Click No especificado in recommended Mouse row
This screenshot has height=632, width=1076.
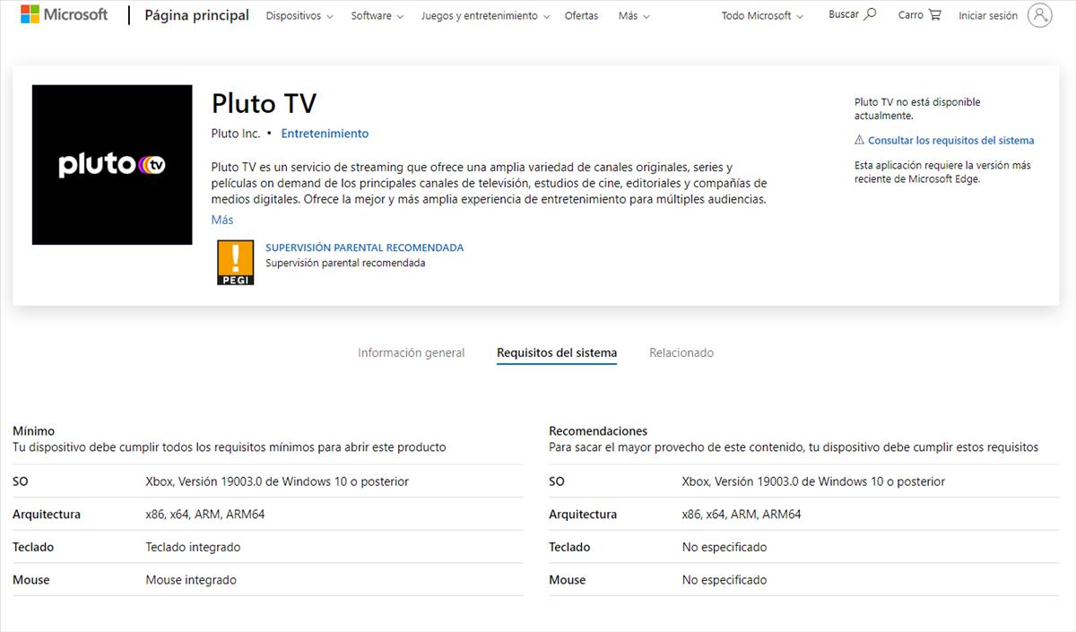725,580
